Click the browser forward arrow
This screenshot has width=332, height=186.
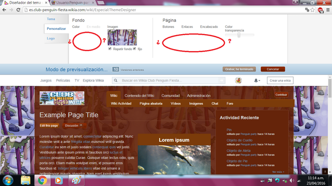pos(11,10)
